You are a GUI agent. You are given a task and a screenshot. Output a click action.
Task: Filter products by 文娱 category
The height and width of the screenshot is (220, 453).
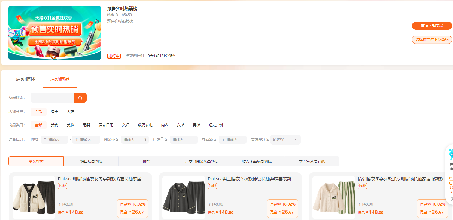[126, 125]
